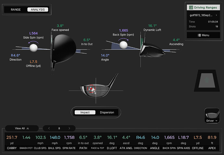
Task: Expand the golf1972_18Sep2 session chevron
Action: (x=216, y=15)
